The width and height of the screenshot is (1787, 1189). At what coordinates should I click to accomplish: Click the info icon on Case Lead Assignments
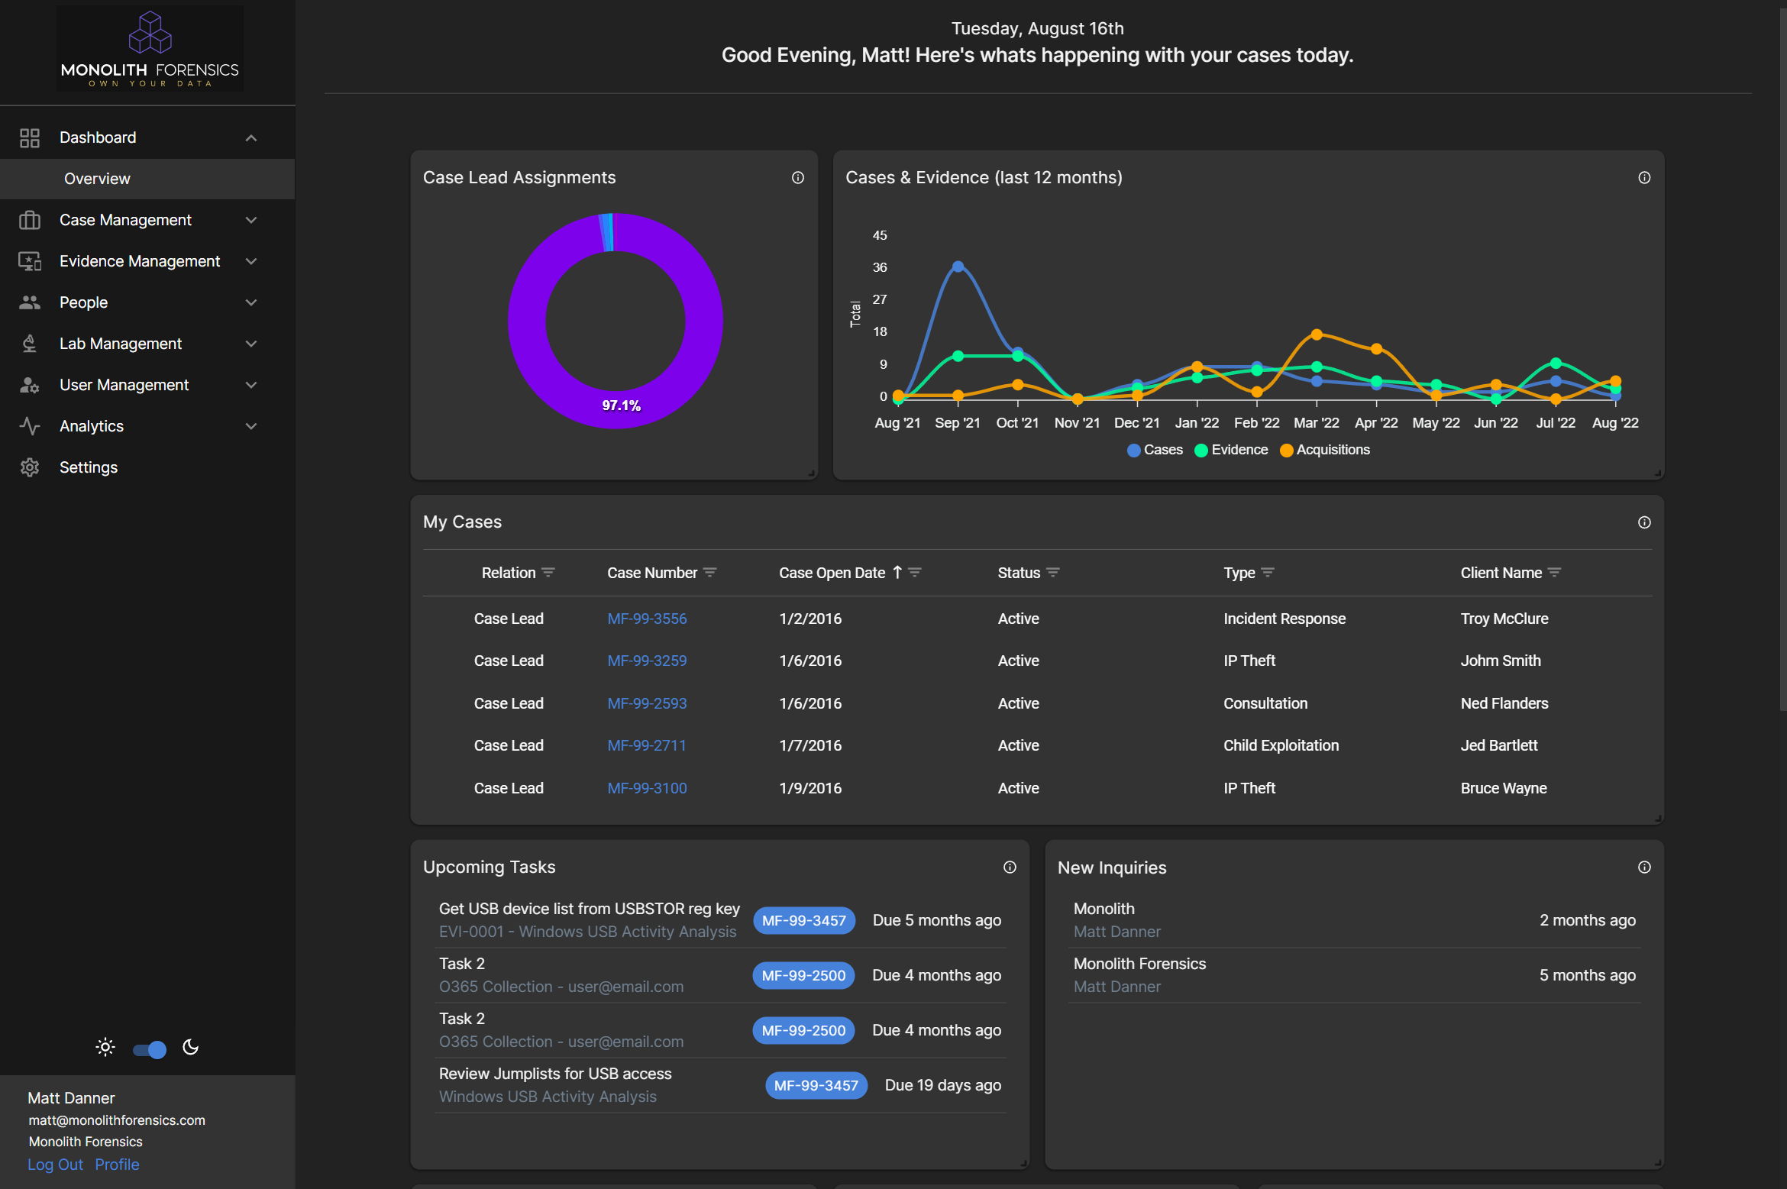coord(798,177)
